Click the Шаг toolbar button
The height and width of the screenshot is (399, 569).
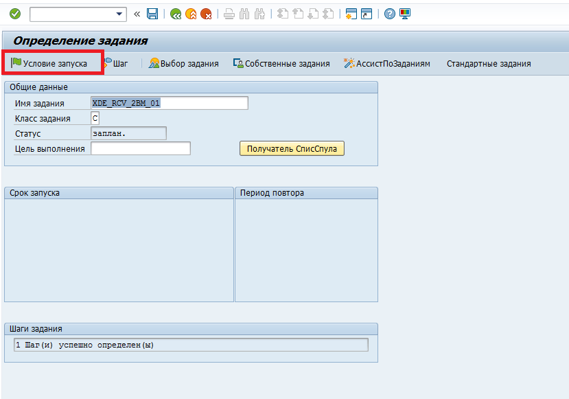[116, 63]
